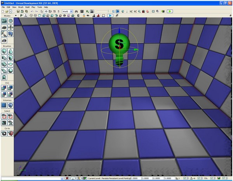Open autosave interval dropdown
Screen dimensions: 233x181
tap(226, 178)
